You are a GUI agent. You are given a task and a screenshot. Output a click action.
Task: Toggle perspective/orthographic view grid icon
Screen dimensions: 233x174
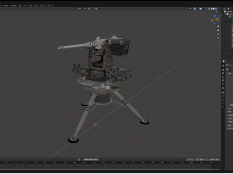pos(218,38)
